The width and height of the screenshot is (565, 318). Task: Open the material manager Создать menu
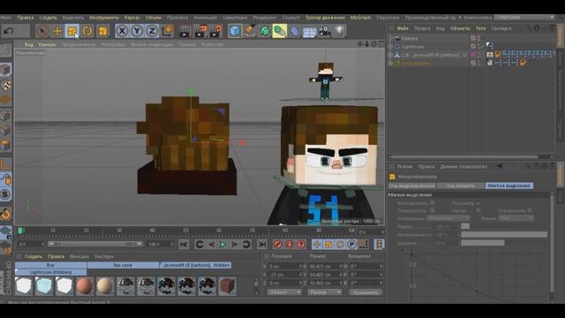[x=34, y=257]
